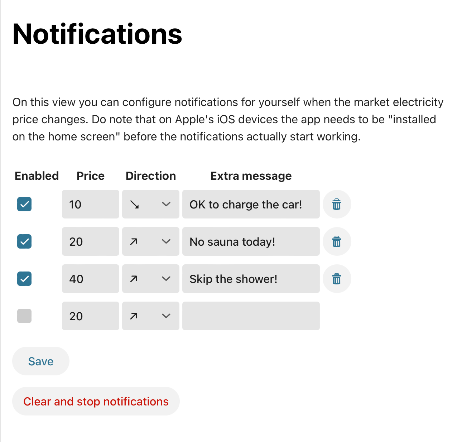Expand the direction selector in the last row
This screenshot has width=462, height=442.
(166, 316)
